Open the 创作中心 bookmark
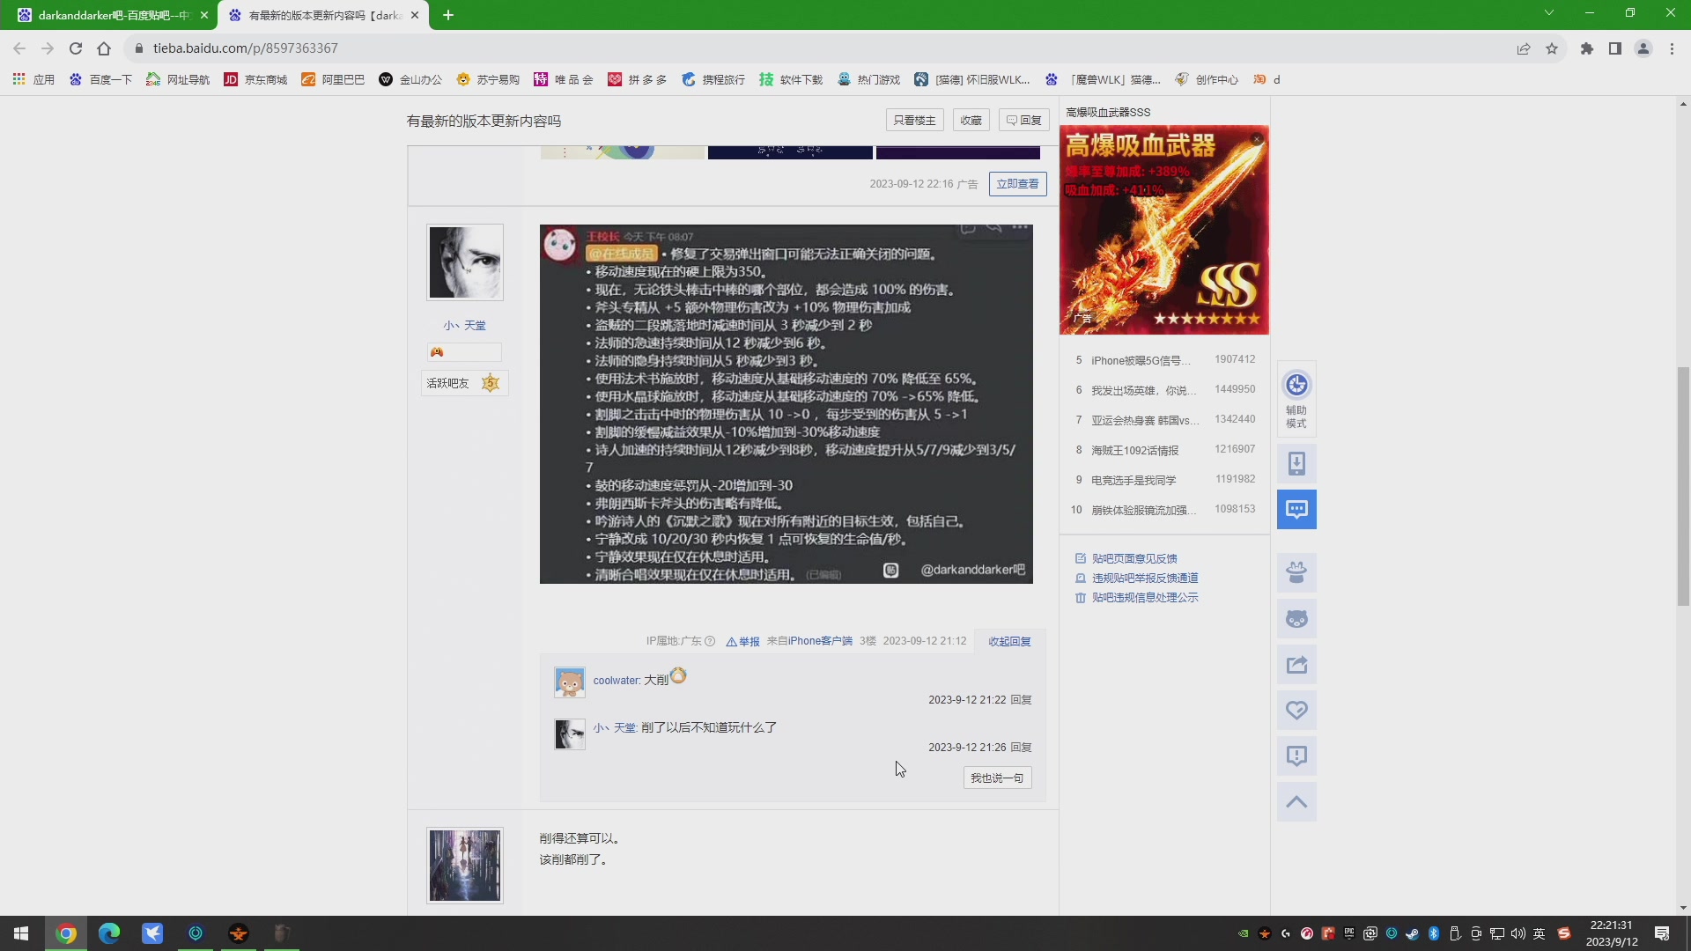1691x951 pixels. coord(1207,79)
